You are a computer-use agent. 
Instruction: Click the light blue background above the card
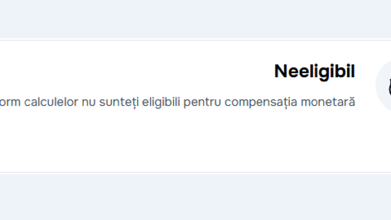[x=195, y=19]
